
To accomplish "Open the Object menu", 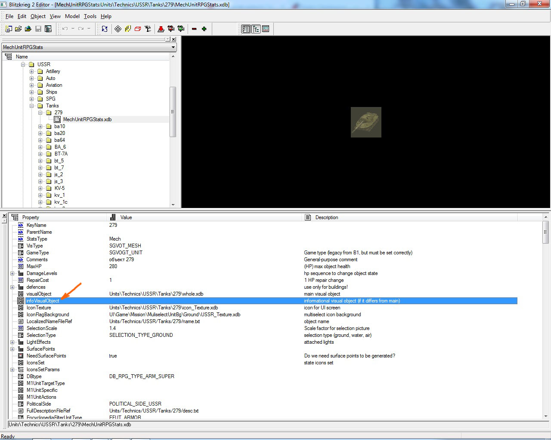I will 38,16.
